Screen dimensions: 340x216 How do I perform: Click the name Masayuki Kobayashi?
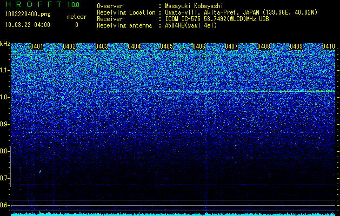point(194,6)
